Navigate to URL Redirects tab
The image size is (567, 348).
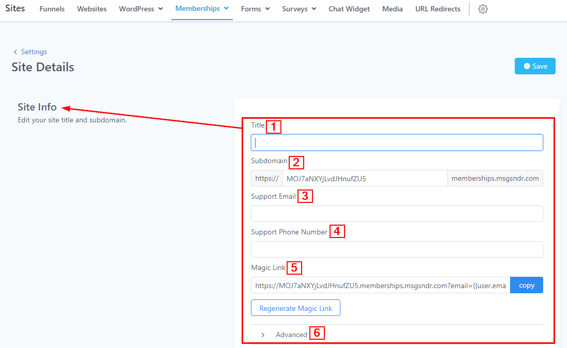438,9
